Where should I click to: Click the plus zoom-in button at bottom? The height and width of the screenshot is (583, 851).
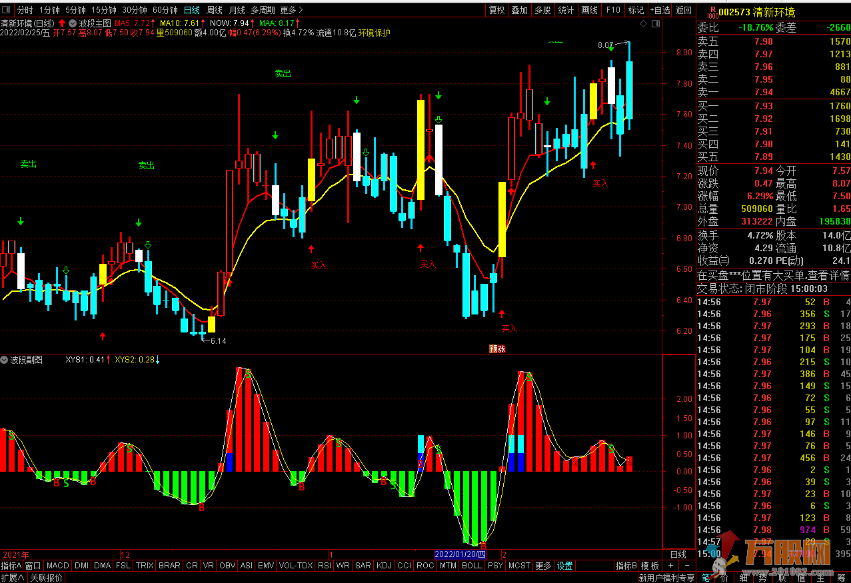click(670, 566)
